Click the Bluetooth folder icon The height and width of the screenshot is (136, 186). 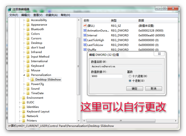(28, 29)
